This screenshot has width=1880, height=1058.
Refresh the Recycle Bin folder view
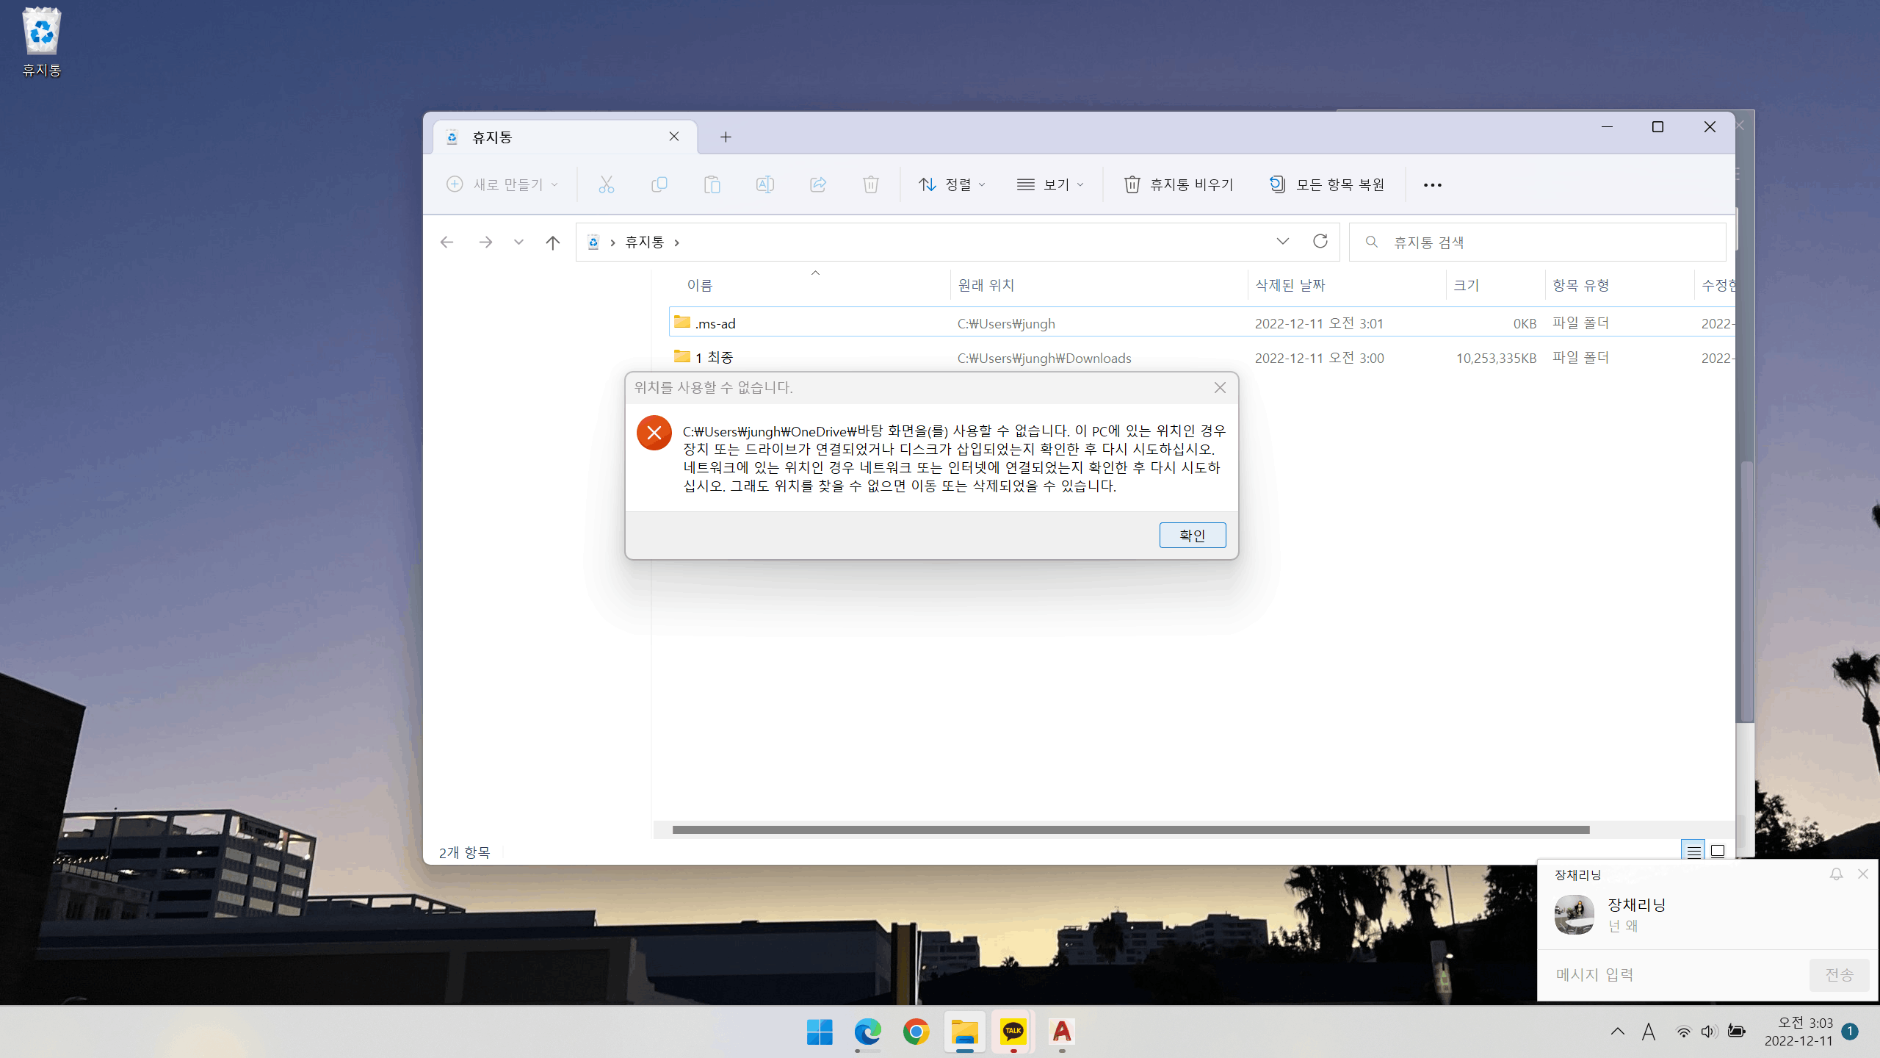1320,242
